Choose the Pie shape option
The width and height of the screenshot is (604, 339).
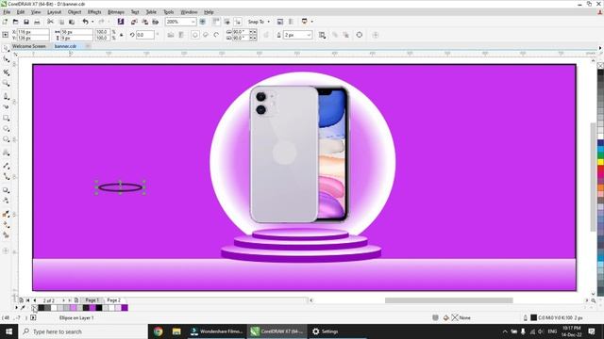pyautogui.click(x=206, y=35)
